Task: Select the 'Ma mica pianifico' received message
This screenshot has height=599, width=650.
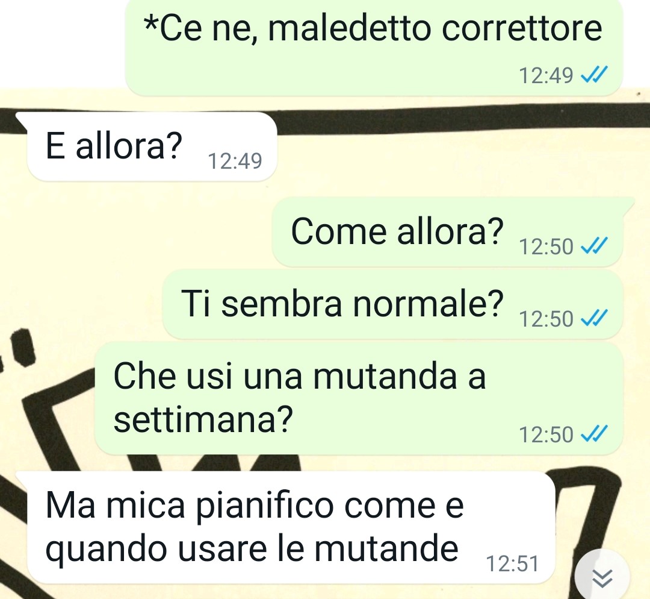Action: tap(291, 527)
